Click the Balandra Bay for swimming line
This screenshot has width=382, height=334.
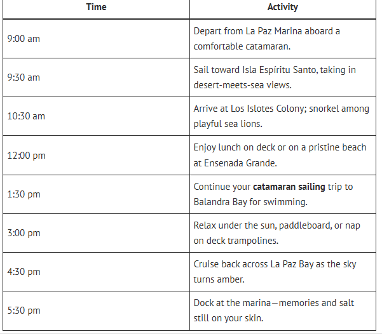point(250,203)
